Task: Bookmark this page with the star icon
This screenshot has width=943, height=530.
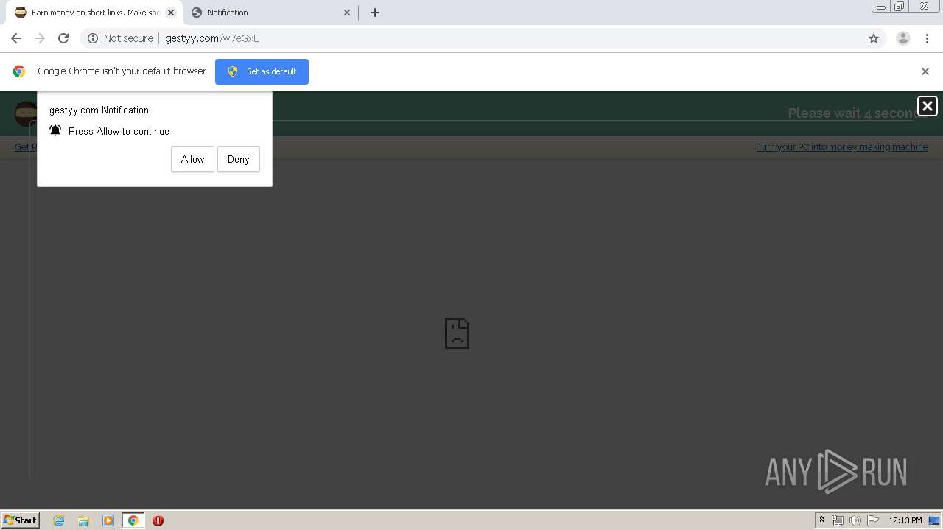Action: pyautogui.click(x=874, y=38)
